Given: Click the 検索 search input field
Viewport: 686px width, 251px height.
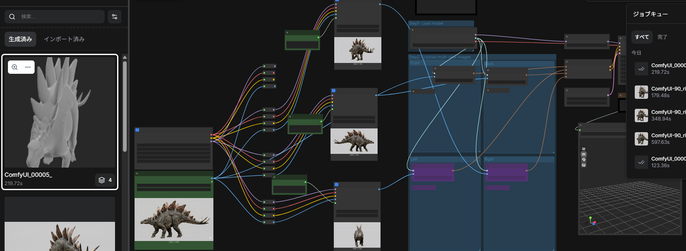Looking at the screenshot, I should click(60, 17).
